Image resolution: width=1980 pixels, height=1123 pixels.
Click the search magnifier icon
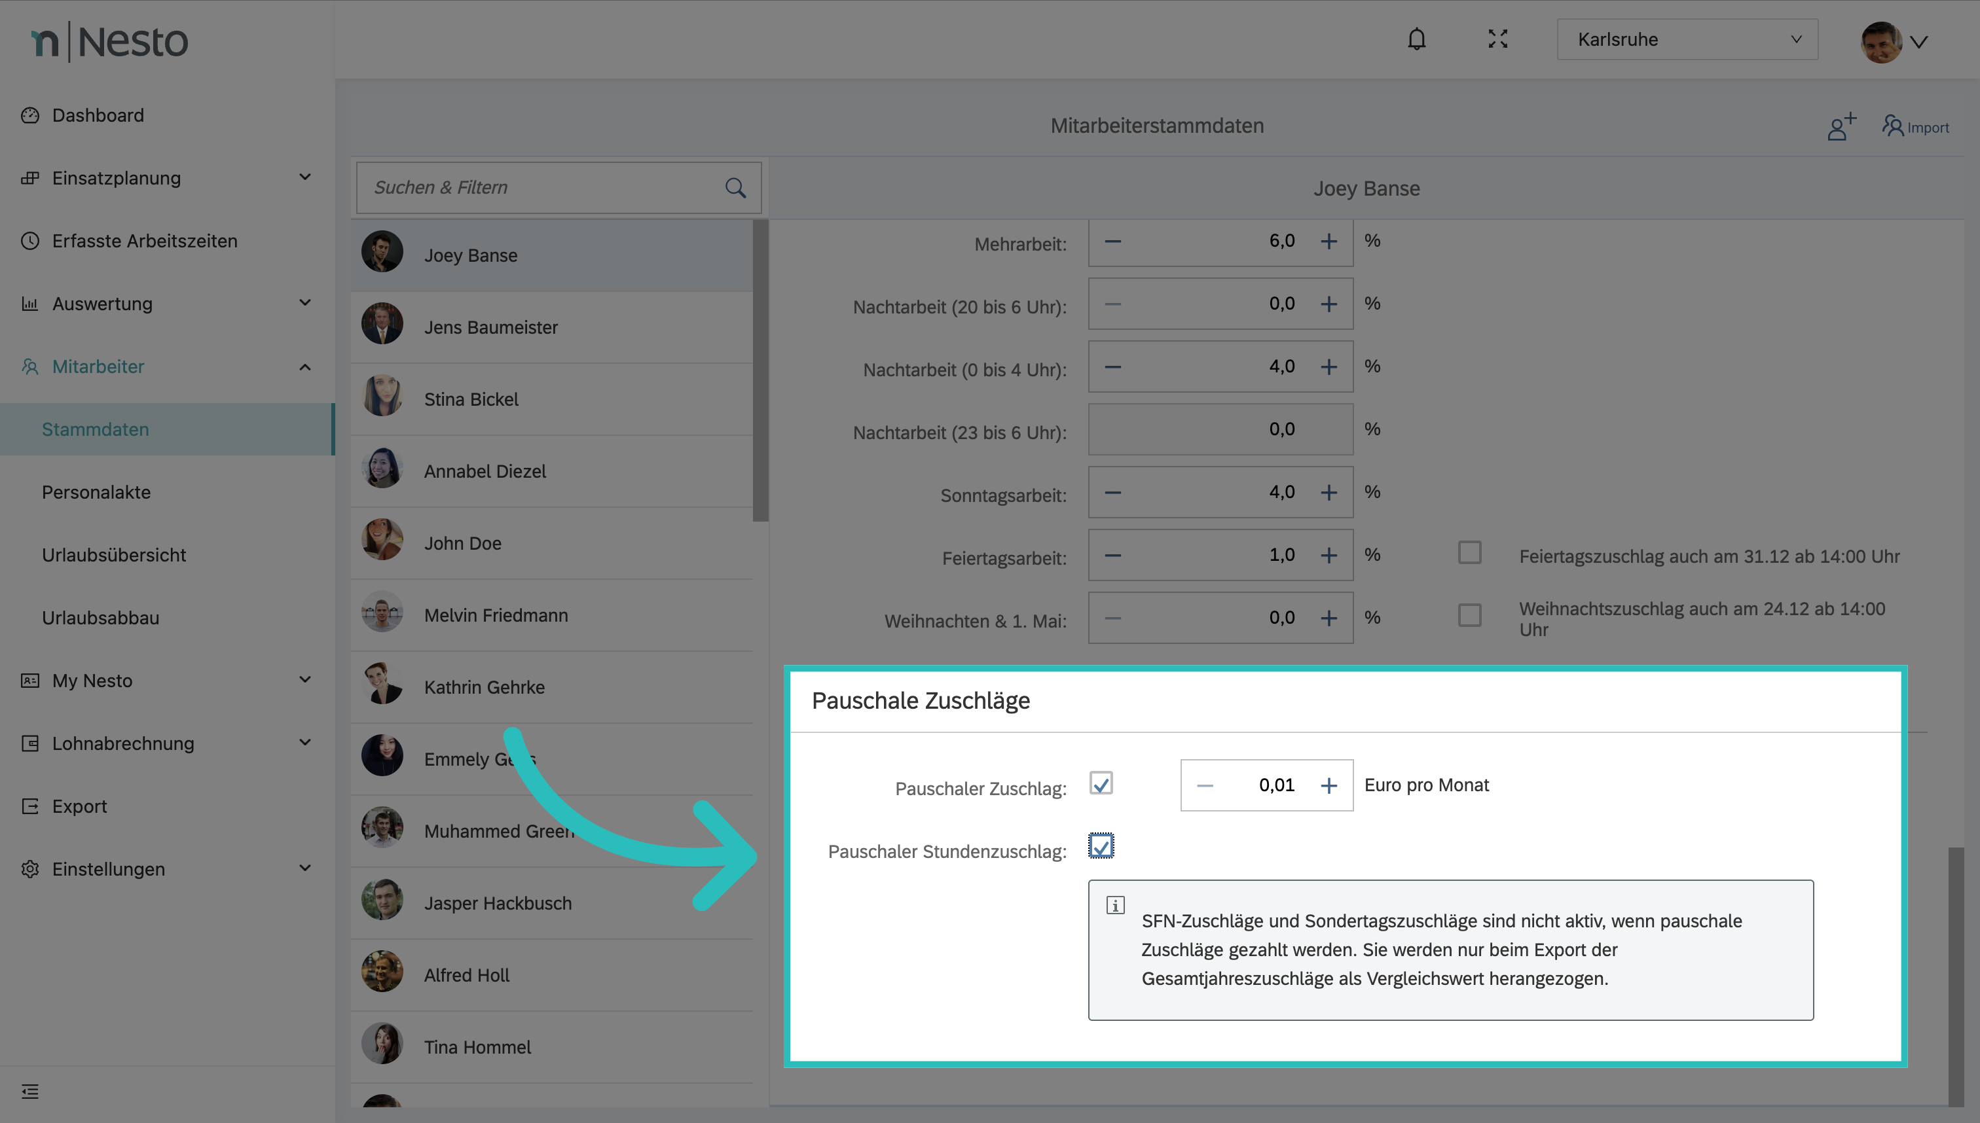pos(735,187)
